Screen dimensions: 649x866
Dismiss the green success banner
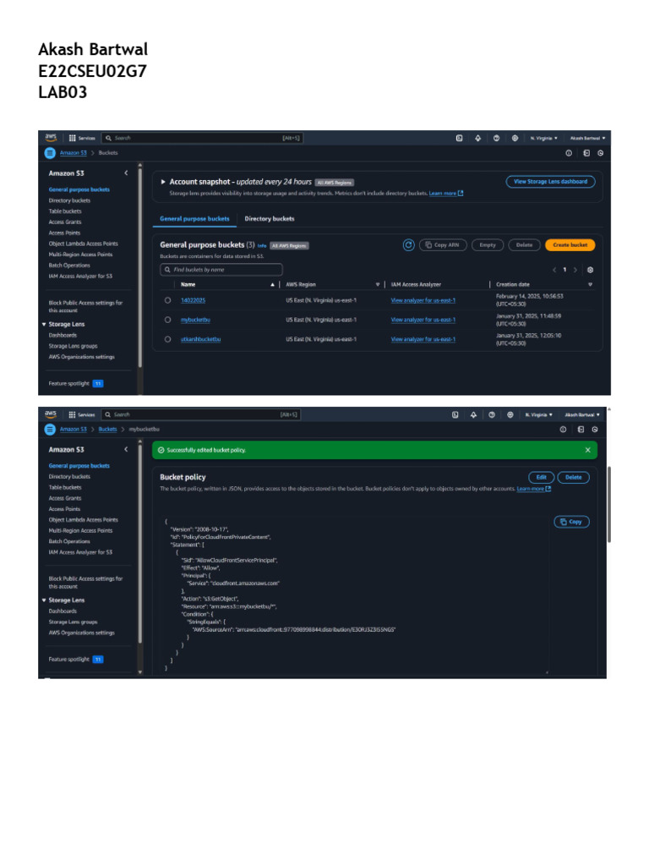click(x=588, y=450)
